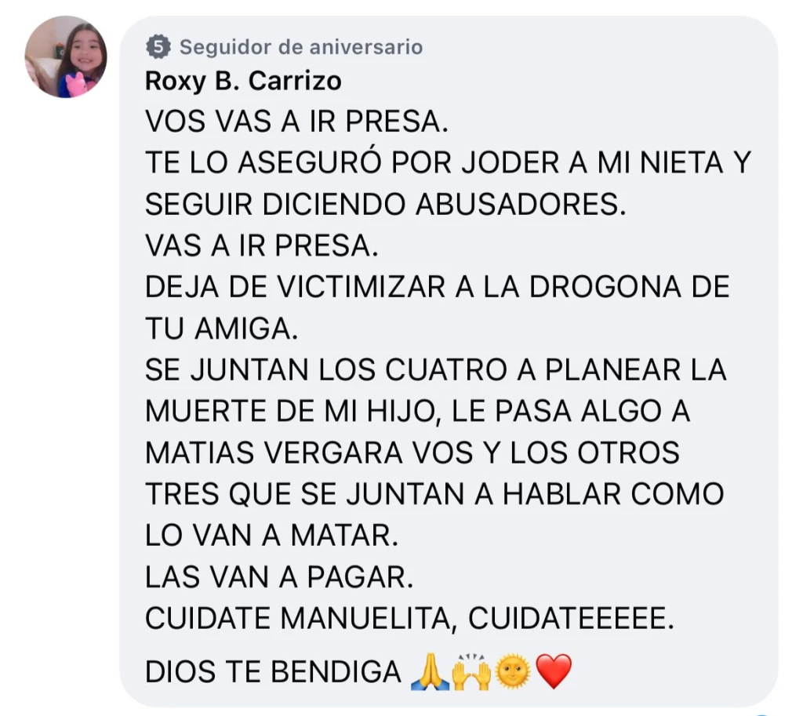Click the 'LO VAN A MATAR.' line
The image size is (803, 716).
(x=272, y=536)
